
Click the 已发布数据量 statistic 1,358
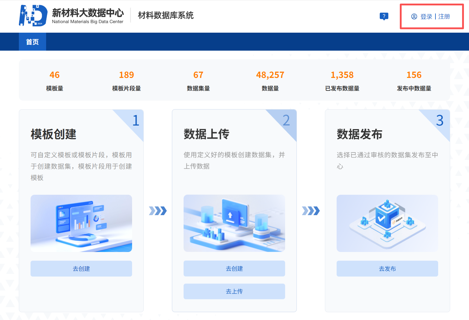click(x=342, y=80)
